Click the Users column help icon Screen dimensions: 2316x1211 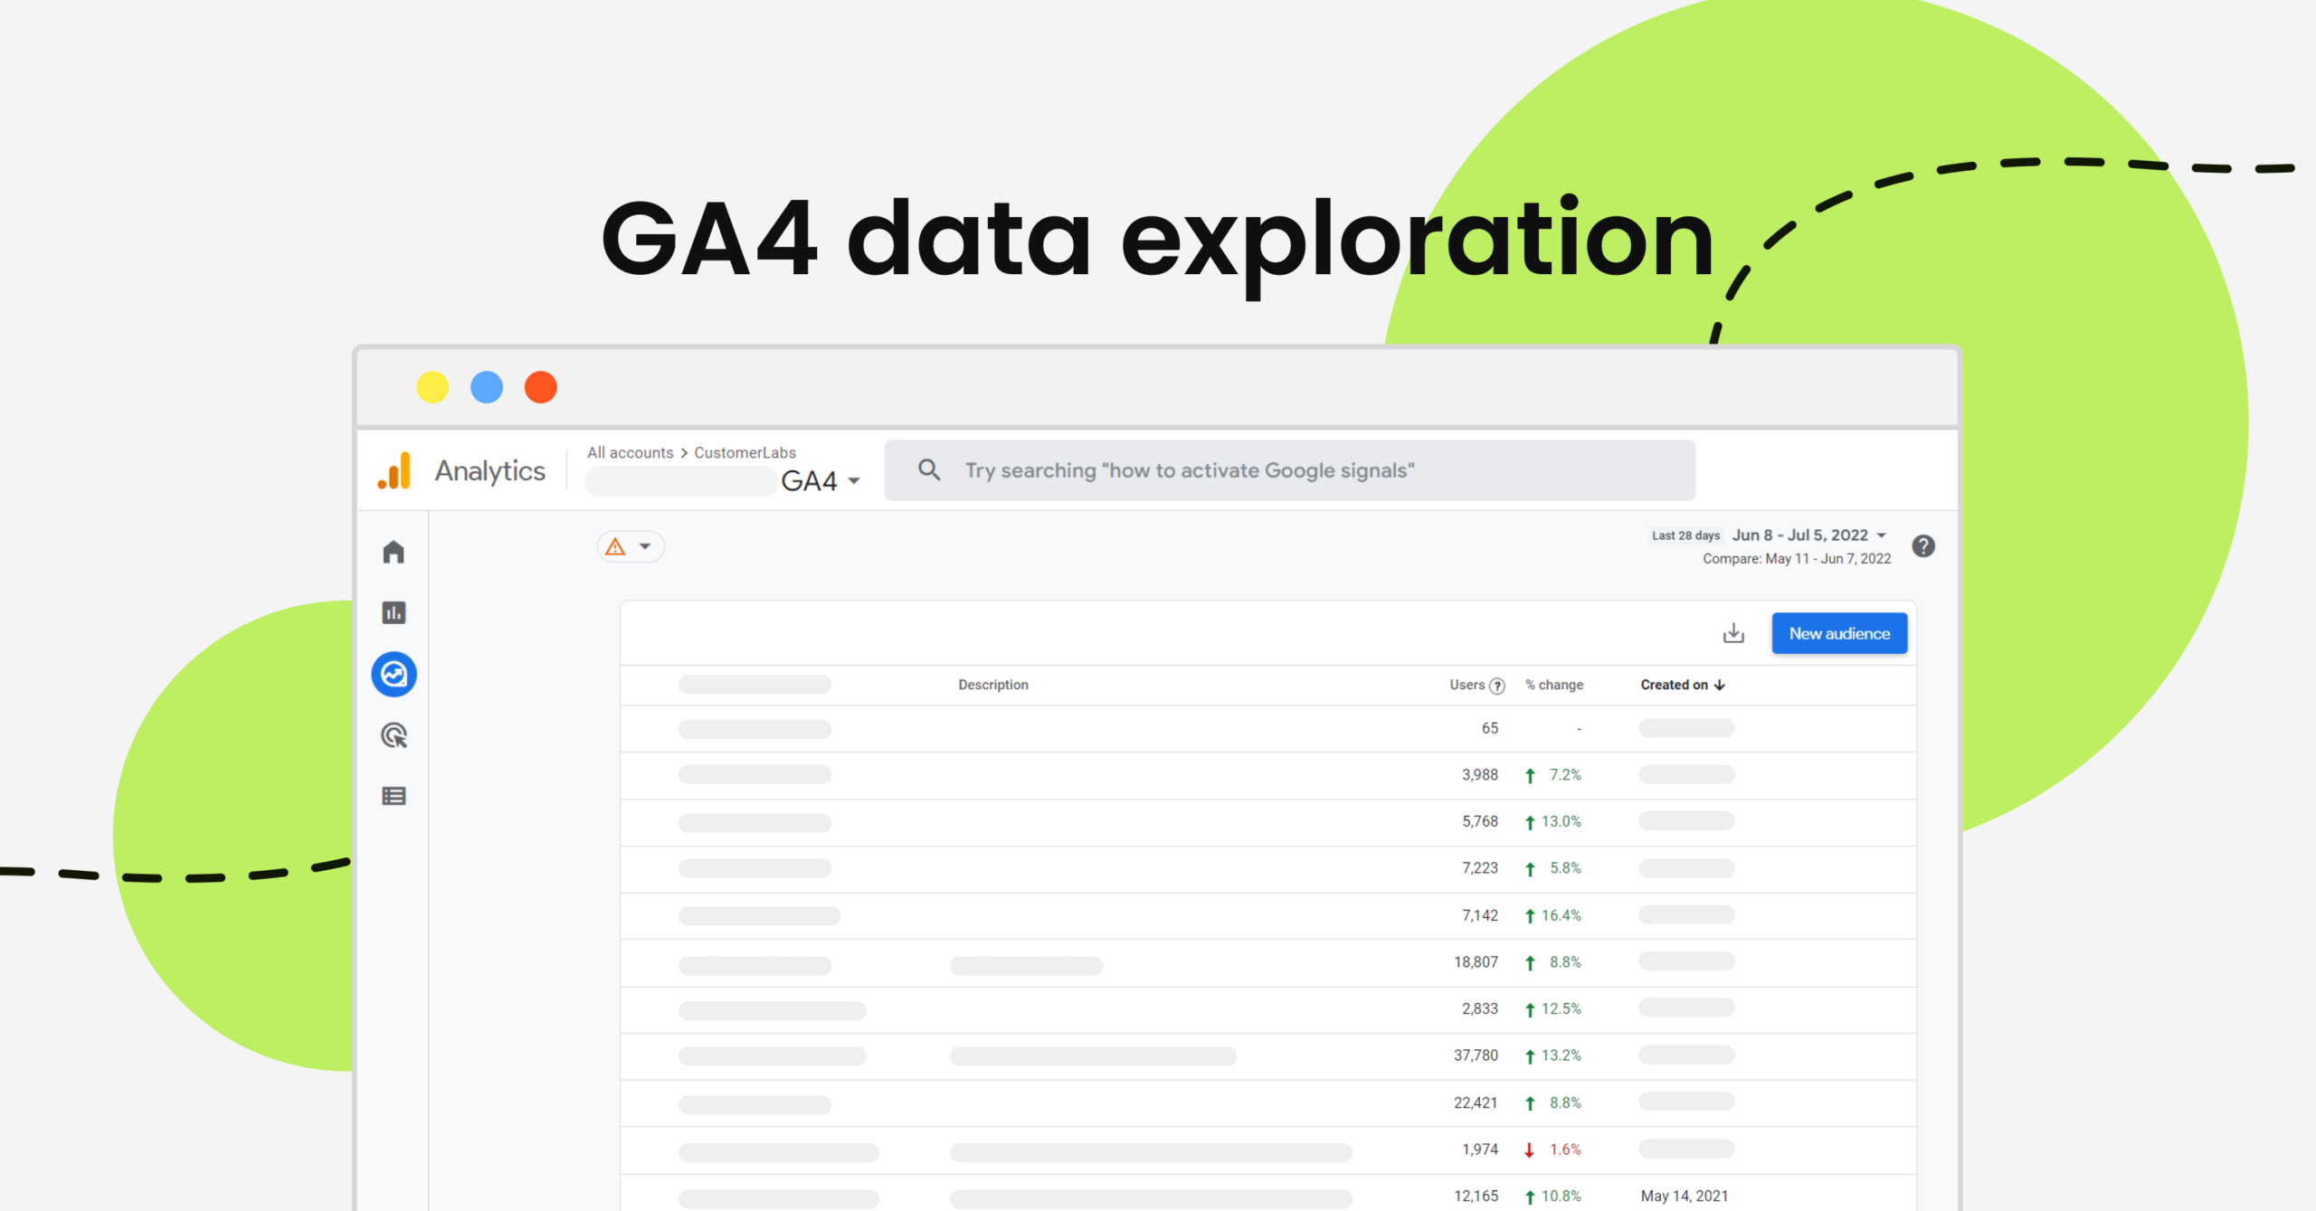[1497, 686]
